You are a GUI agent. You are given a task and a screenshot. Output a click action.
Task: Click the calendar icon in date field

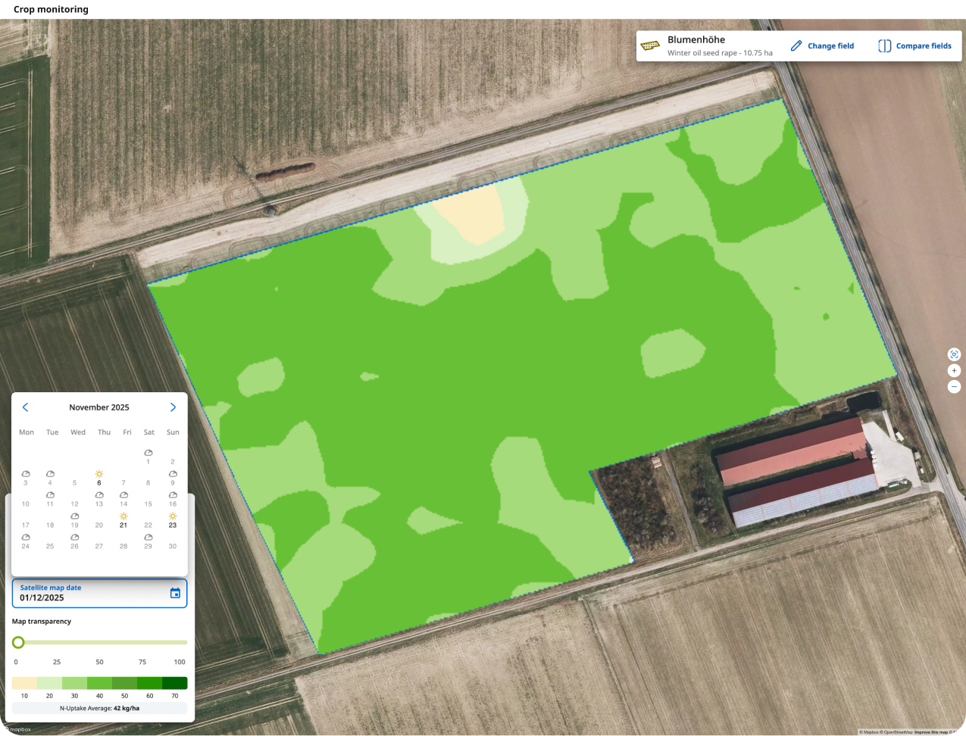click(x=175, y=593)
